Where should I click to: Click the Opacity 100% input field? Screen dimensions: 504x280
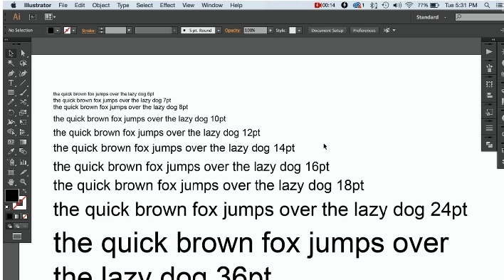click(256, 30)
